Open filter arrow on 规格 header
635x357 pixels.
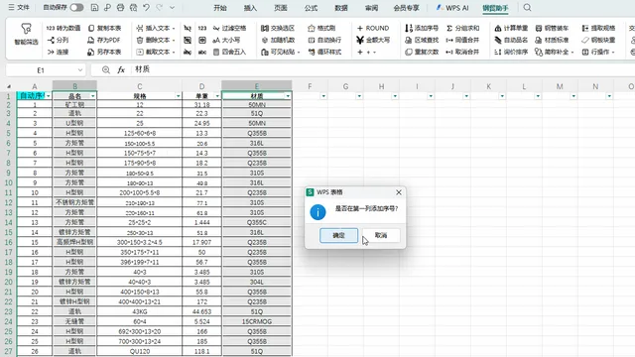(x=179, y=96)
